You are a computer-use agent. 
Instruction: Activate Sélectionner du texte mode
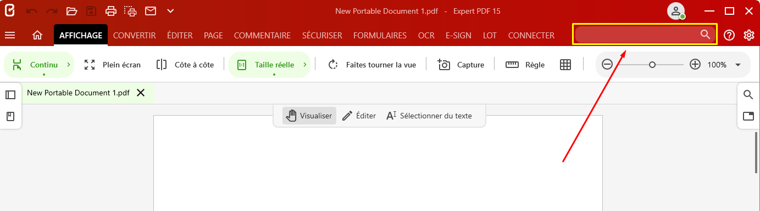coord(429,116)
